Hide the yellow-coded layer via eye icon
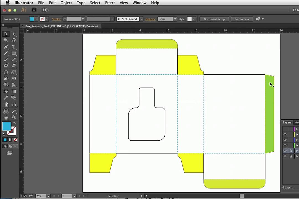Viewport: 299px width, 199px height. pos(285,134)
